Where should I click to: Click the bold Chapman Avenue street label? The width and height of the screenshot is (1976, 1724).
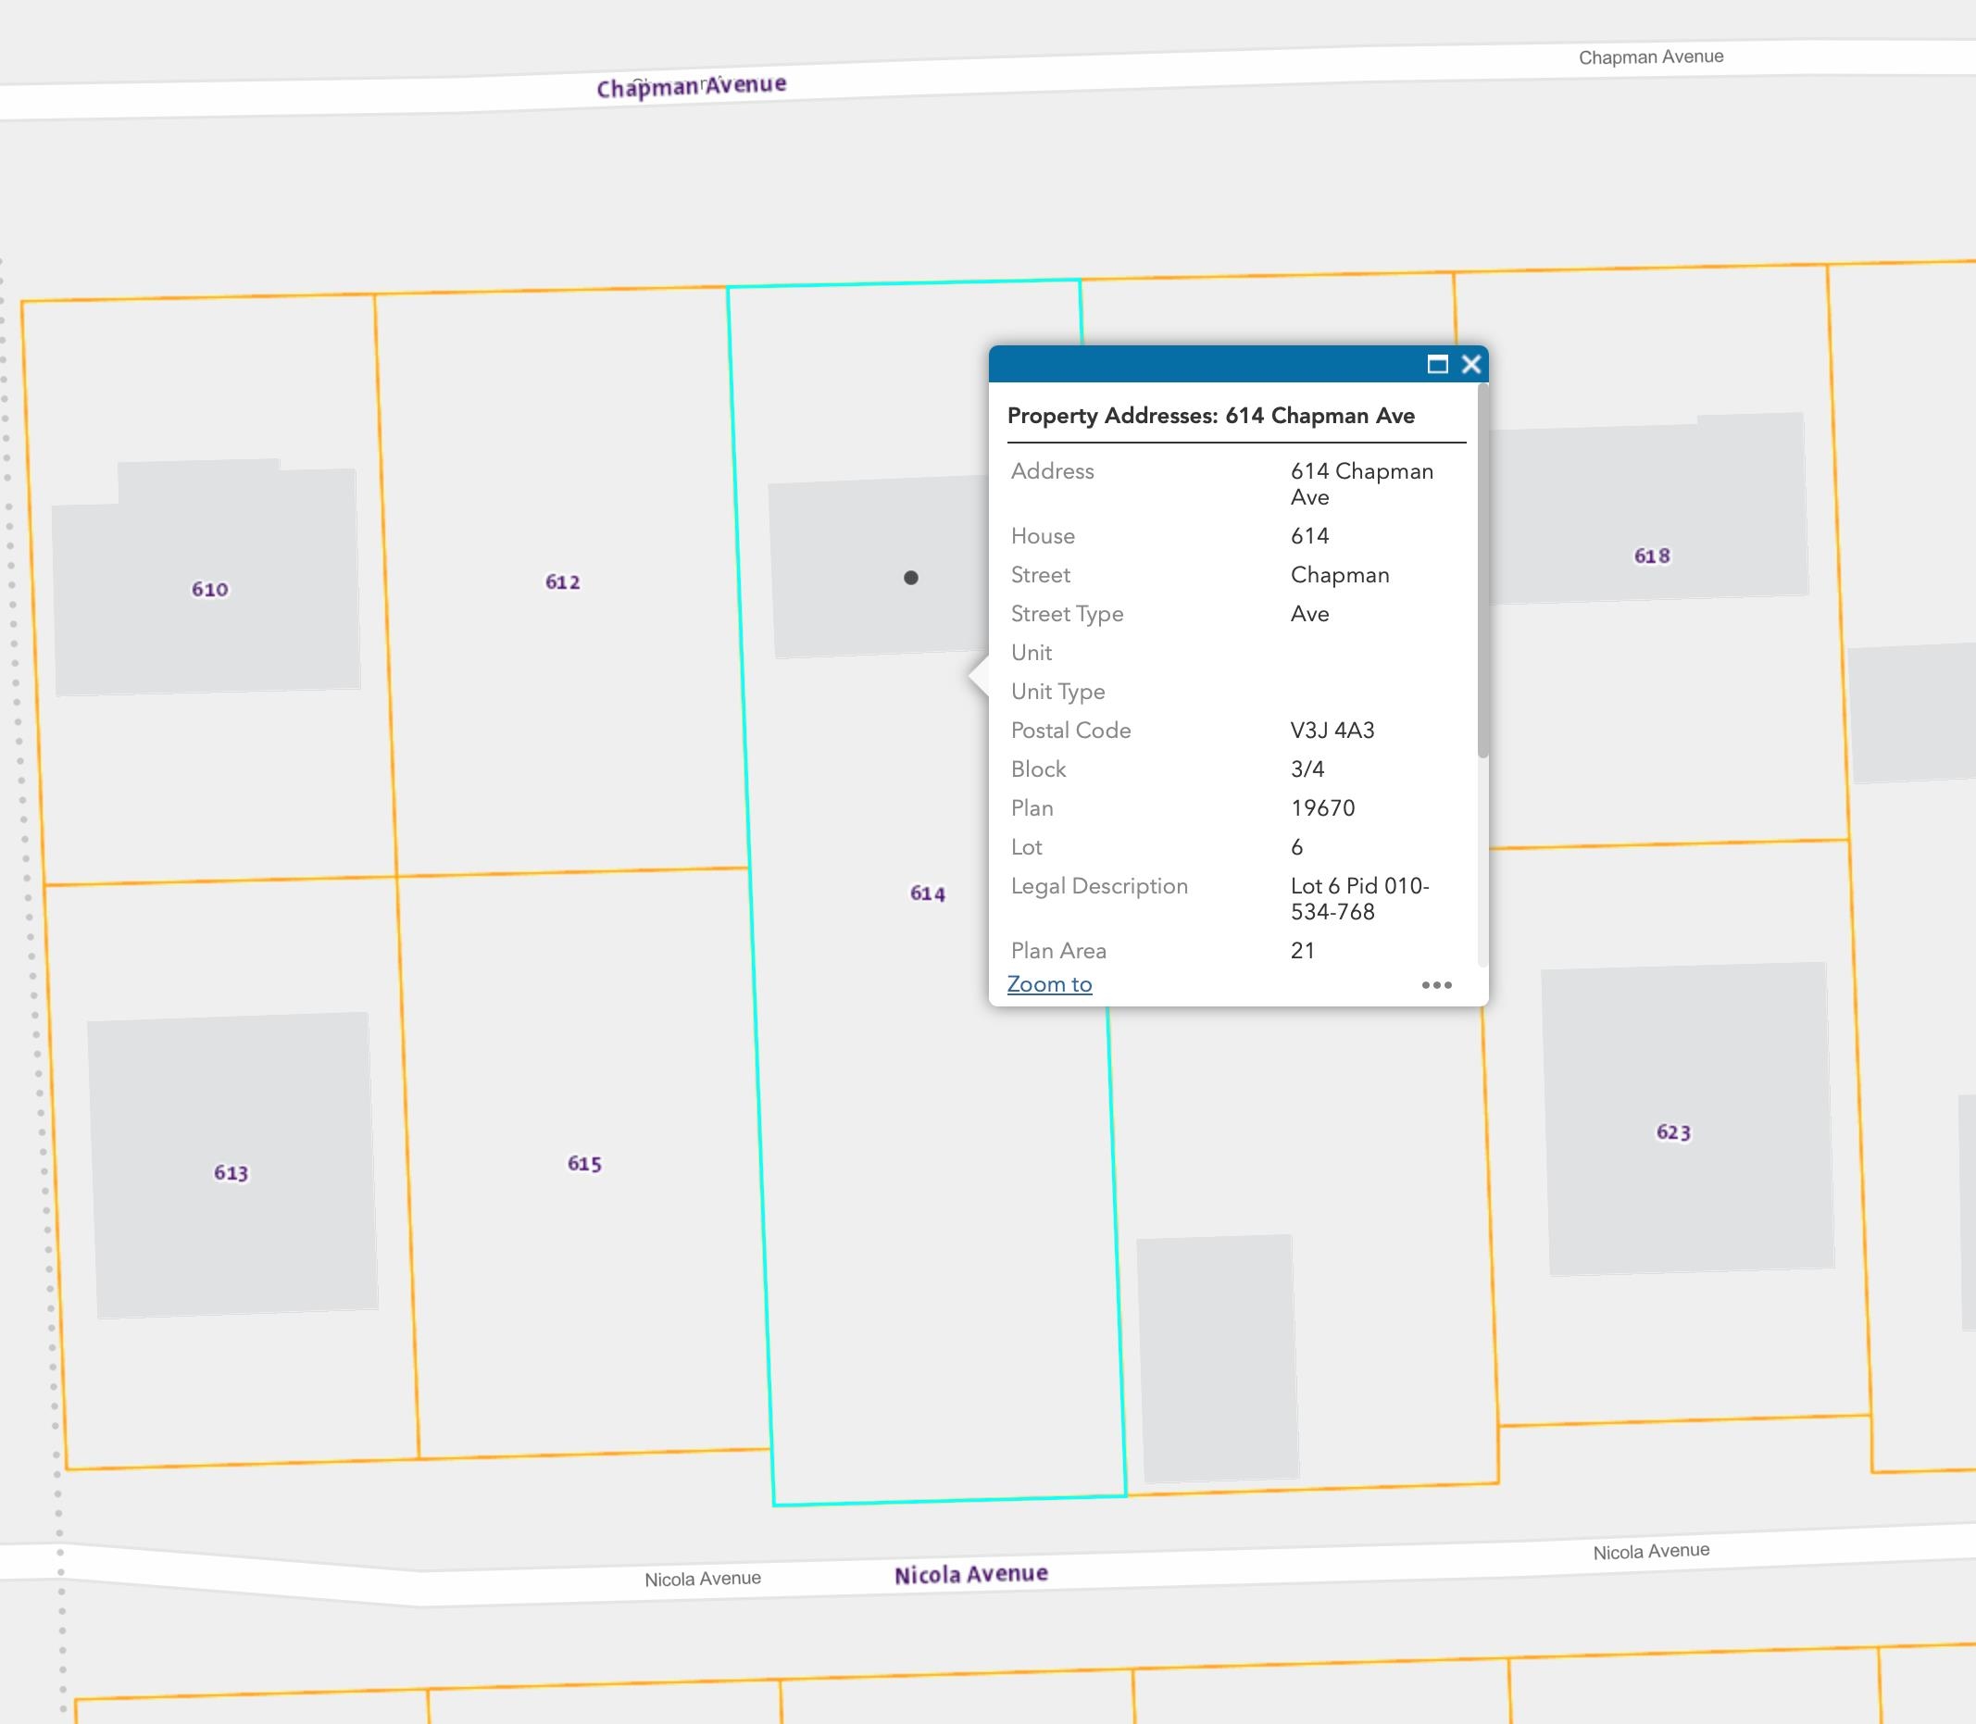tap(691, 87)
